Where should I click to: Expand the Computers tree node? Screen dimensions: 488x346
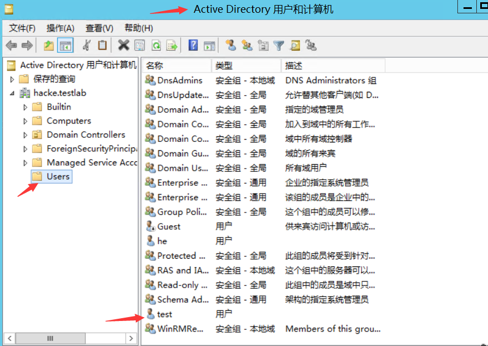[25, 121]
